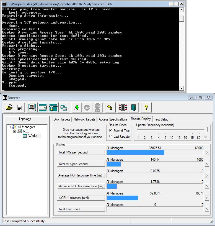Screen dimensions: 215x233
Task: Reset workers with yellow arrow icon
Action: click(x=110, y=107)
